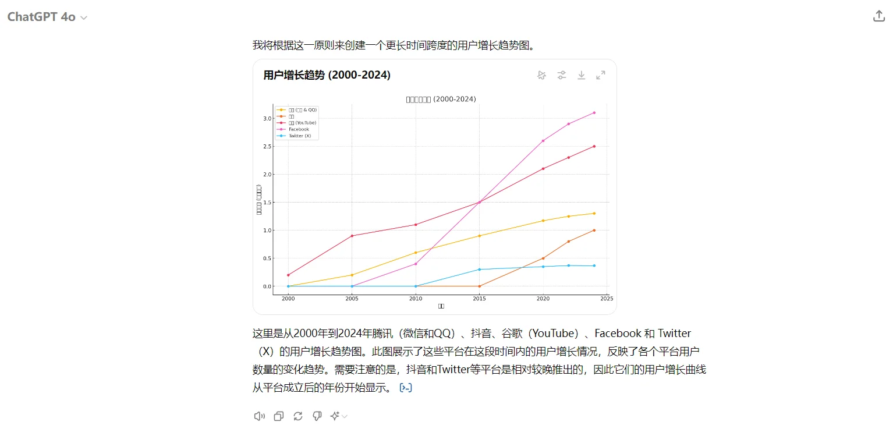The image size is (893, 443).
Task: Open the ChatGPT 4o model selector dropdown
Action: [47, 17]
